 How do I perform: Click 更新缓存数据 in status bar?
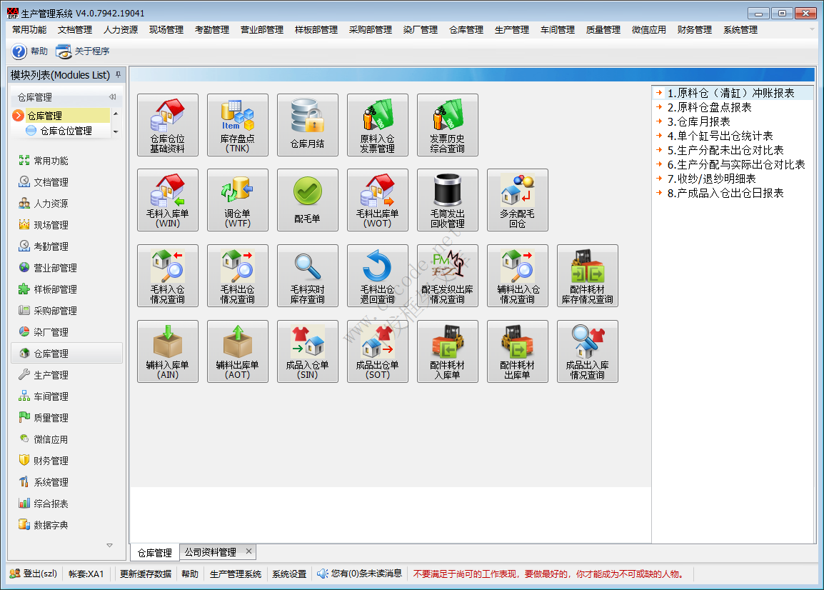pyautogui.click(x=146, y=574)
